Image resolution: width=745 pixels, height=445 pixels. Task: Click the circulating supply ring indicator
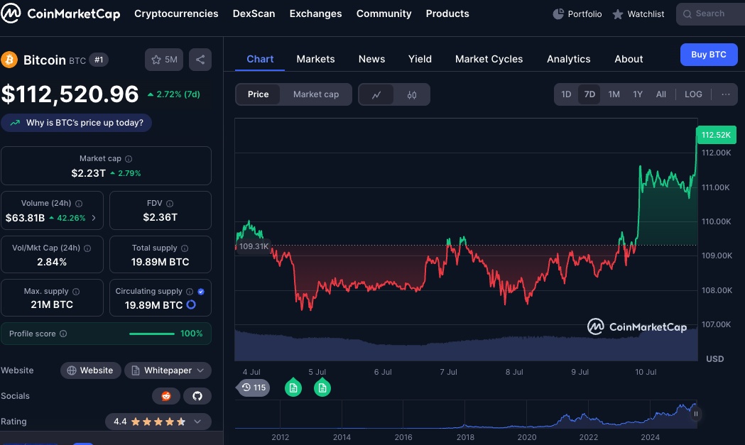tap(191, 305)
